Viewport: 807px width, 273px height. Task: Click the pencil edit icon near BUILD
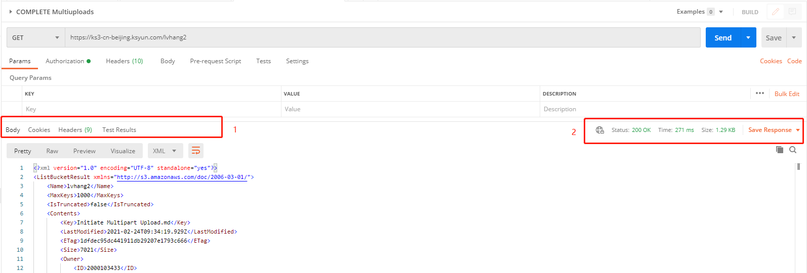[x=776, y=12]
